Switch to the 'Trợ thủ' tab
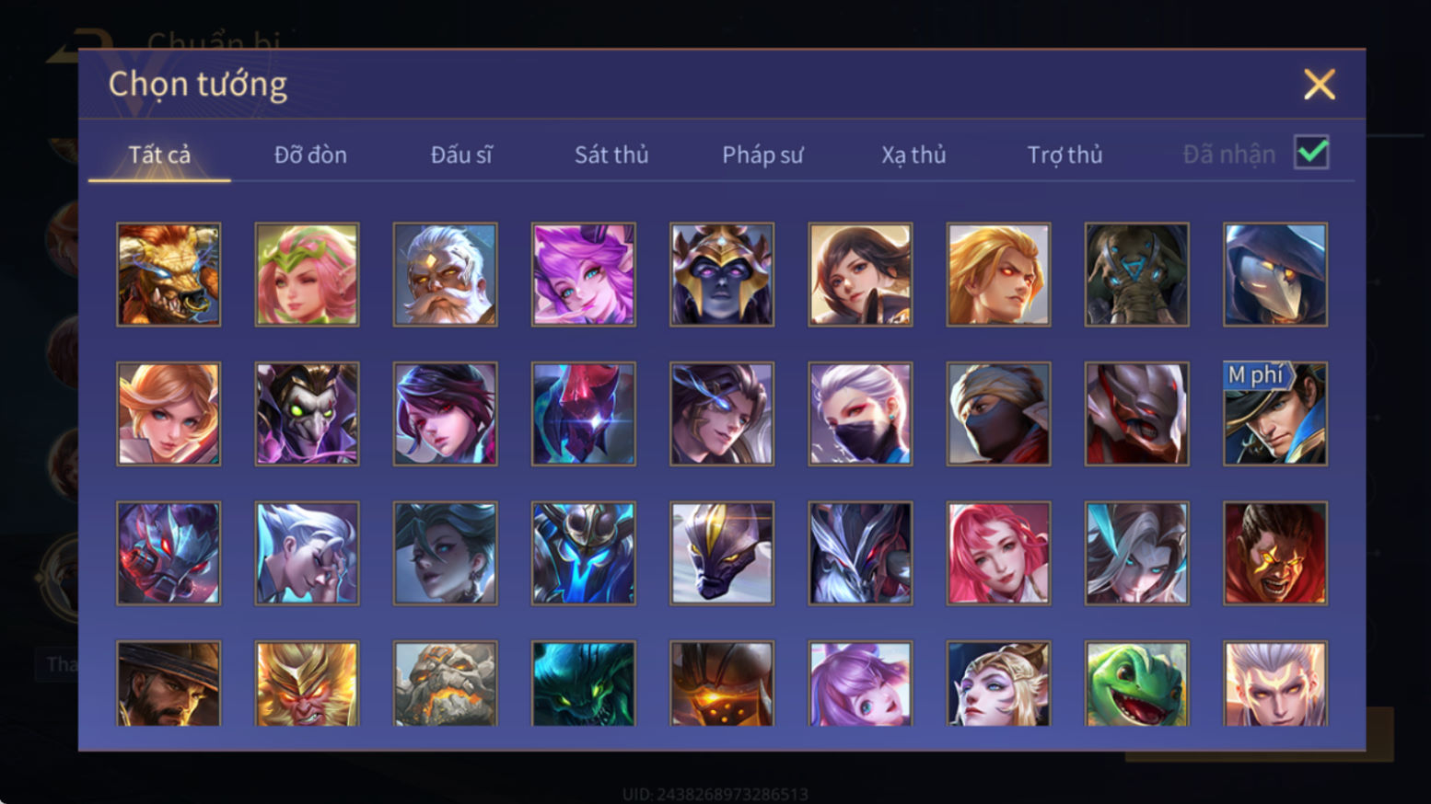Screen dimensions: 1431x804 (1065, 155)
